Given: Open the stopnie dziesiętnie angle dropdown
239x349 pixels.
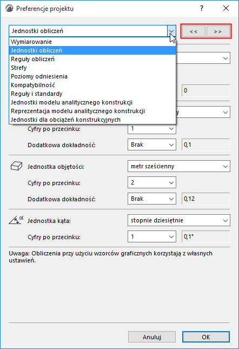Looking at the screenshot, I should click(179, 220).
